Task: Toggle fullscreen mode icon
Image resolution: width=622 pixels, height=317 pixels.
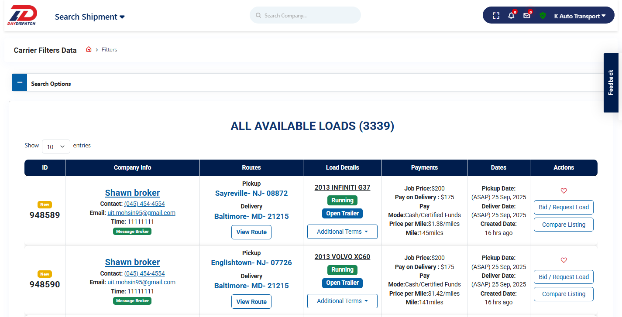Action: click(x=496, y=16)
